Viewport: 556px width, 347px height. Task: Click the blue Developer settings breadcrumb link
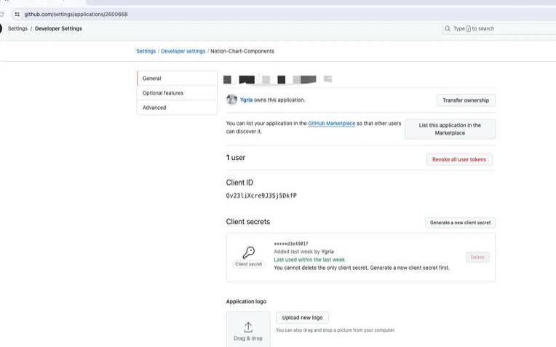(183, 51)
